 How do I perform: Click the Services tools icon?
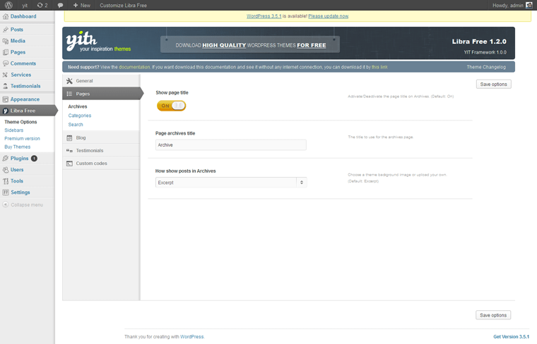pyautogui.click(x=6, y=75)
